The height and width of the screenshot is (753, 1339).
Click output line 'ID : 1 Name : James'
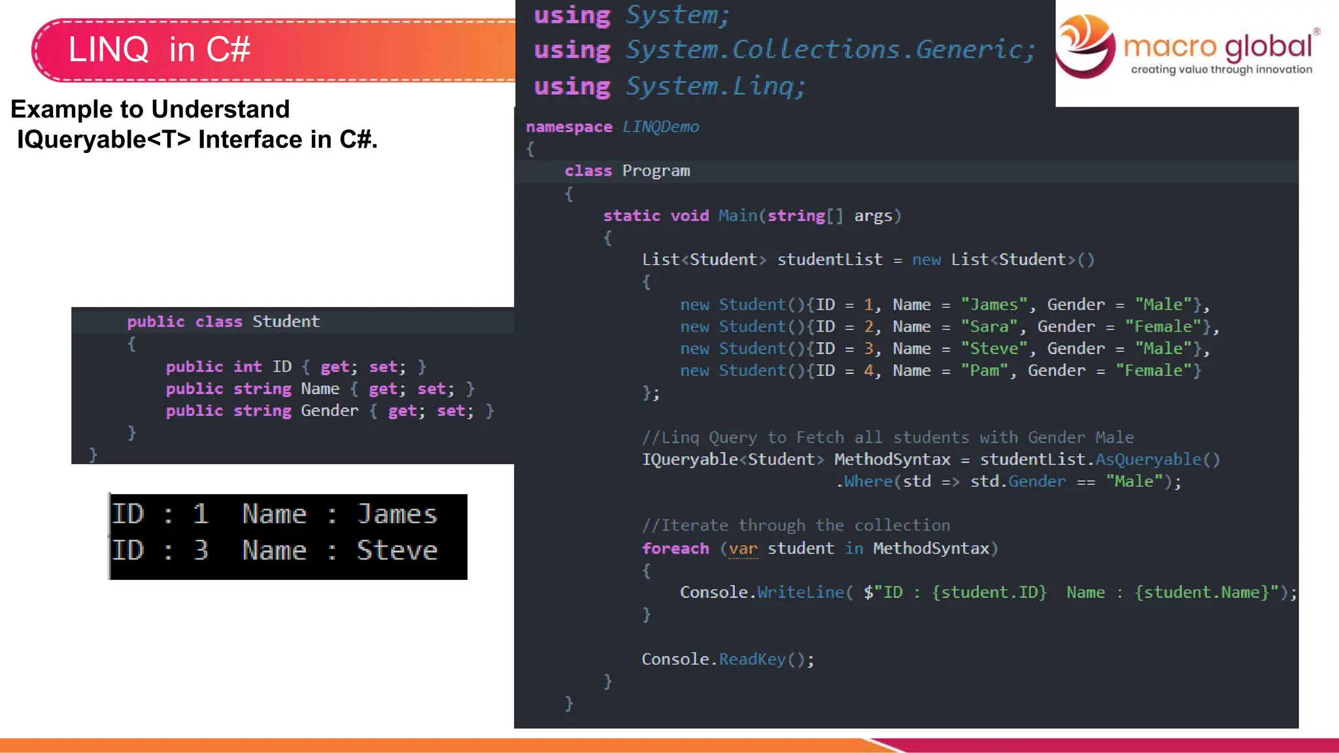pyautogui.click(x=275, y=514)
